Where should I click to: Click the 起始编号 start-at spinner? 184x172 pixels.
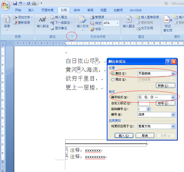(x=148, y=109)
